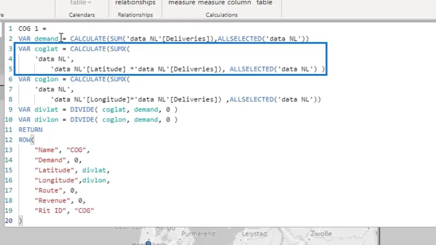This screenshot has height=245, width=436.
Task: Click the "Demand" string on line 14
Action: pyautogui.click(x=50, y=160)
